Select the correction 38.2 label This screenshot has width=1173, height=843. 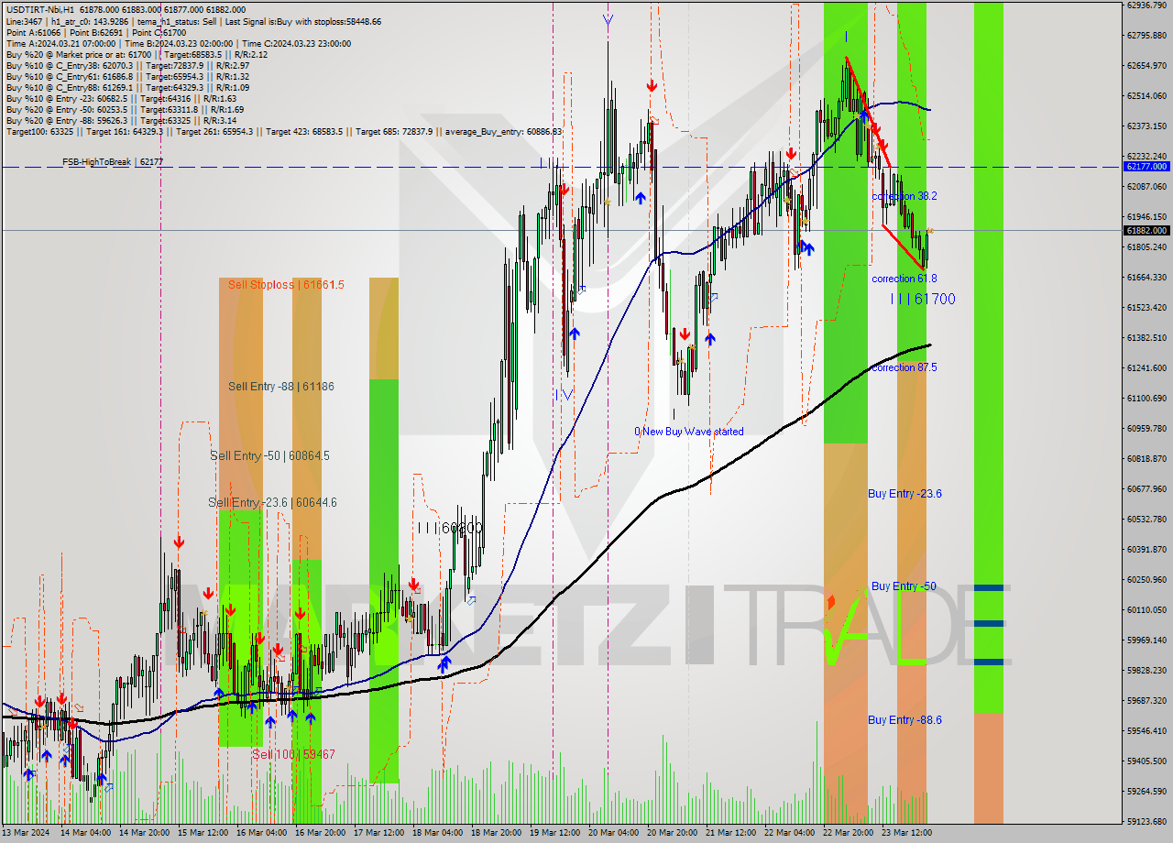[904, 196]
